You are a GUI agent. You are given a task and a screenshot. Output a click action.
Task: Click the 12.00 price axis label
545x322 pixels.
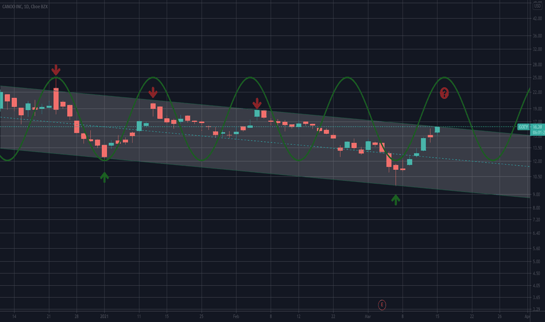(x=537, y=162)
